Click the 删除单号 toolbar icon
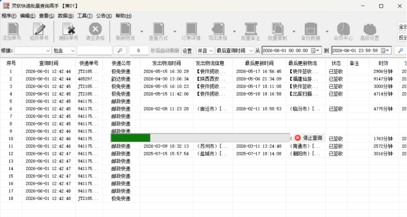Image resolution: width=407 pixels, height=217 pixels. 69,29
